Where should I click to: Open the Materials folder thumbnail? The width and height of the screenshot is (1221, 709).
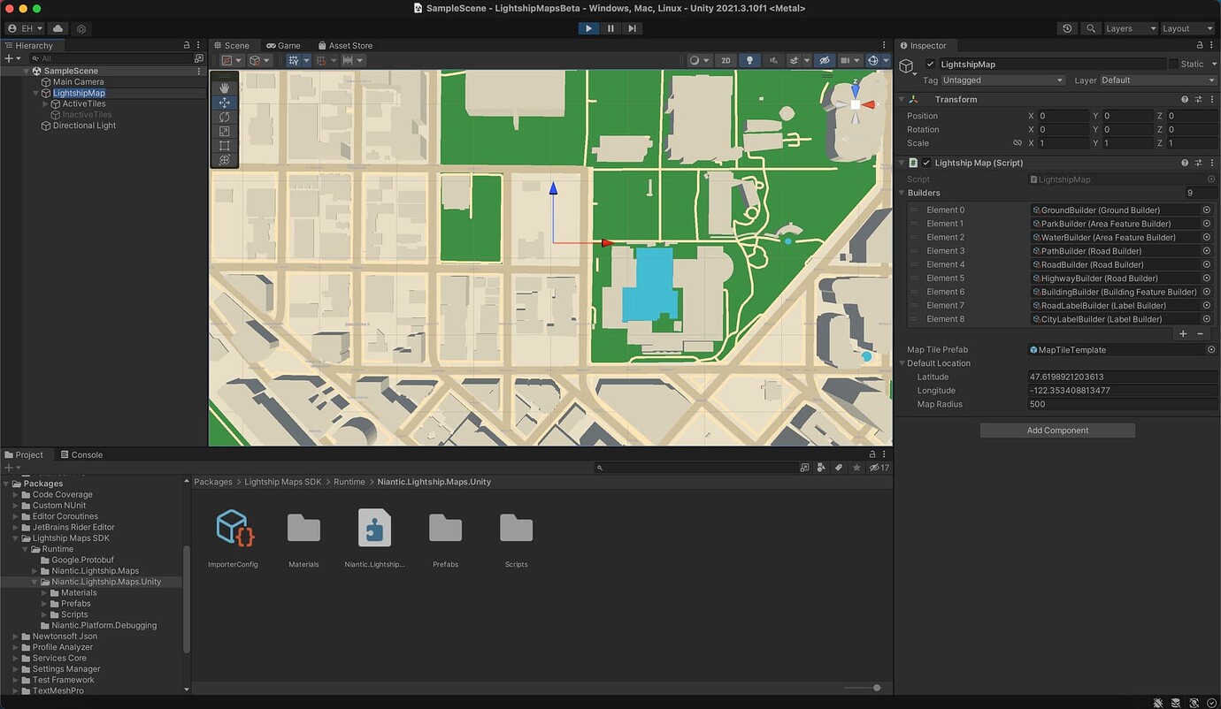(x=303, y=529)
